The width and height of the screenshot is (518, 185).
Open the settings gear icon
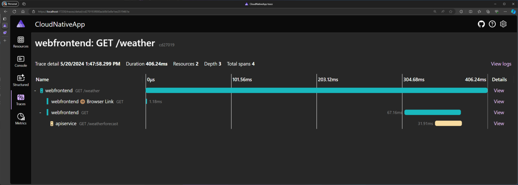[x=503, y=24]
